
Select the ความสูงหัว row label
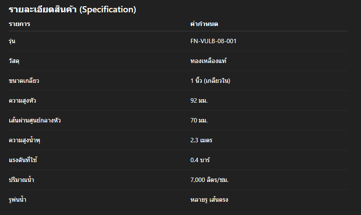tap(22, 100)
